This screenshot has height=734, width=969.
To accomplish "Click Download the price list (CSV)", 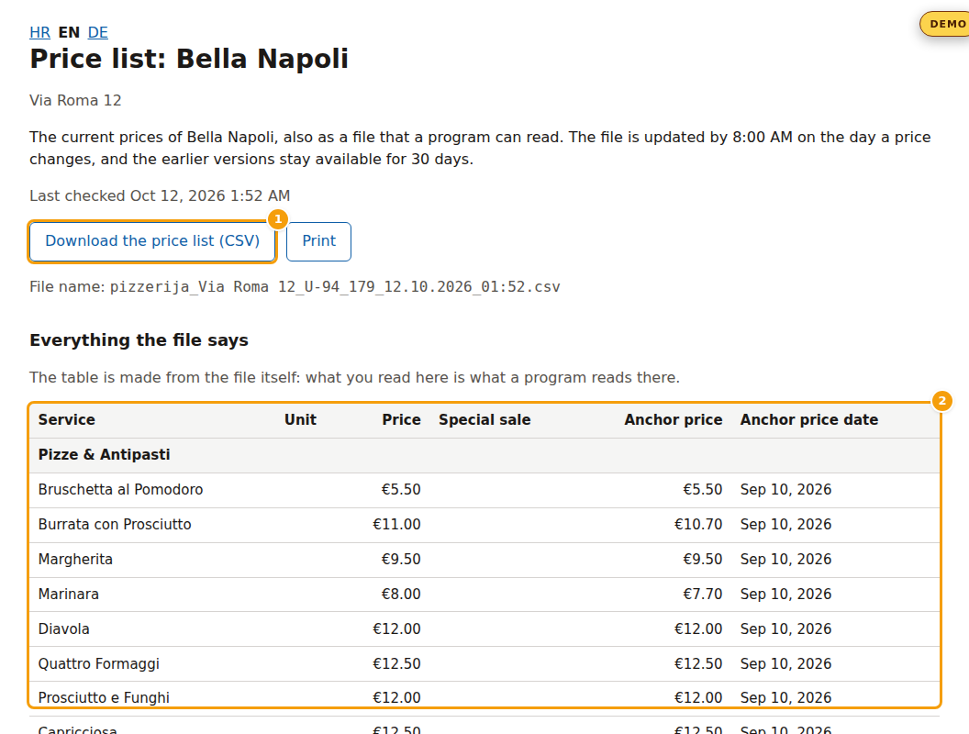I will [x=152, y=241].
